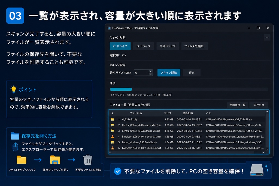Screen dimensions: 279x186
Task: Click the 1.56 GB size cell
Action: (169, 148)
